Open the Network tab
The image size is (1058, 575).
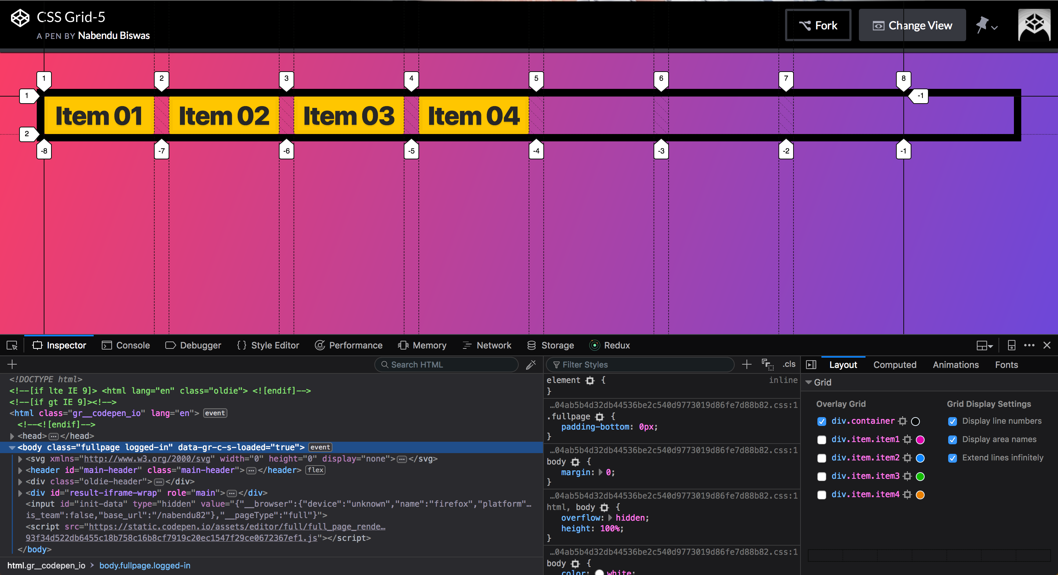pyautogui.click(x=487, y=346)
